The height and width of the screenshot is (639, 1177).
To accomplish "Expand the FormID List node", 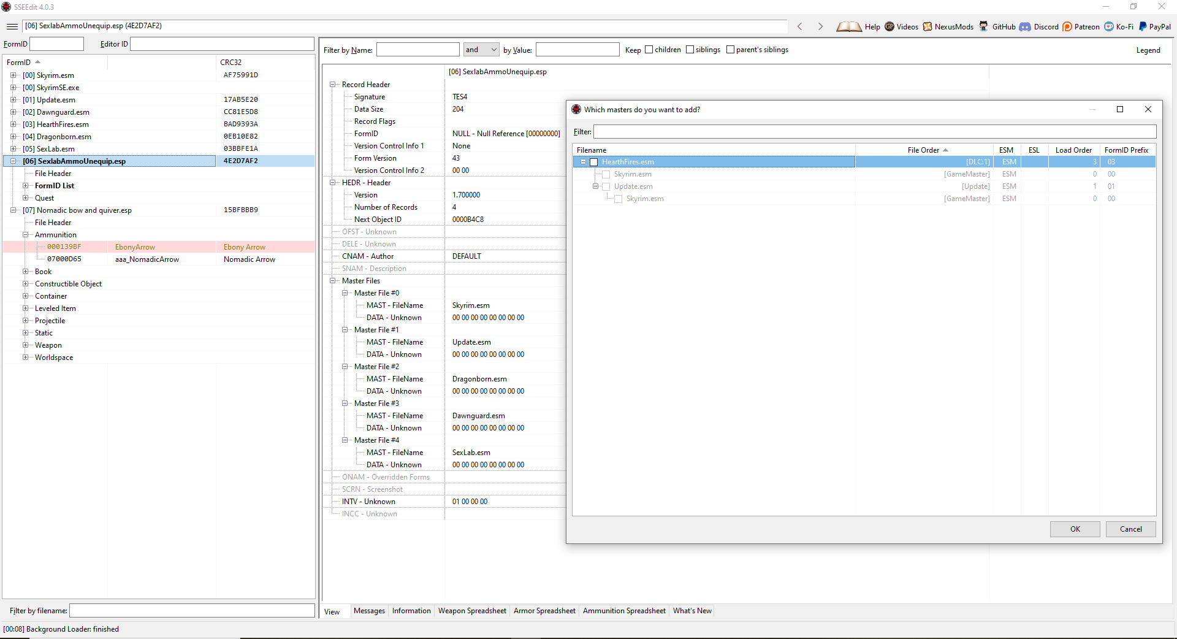I will click(x=25, y=186).
